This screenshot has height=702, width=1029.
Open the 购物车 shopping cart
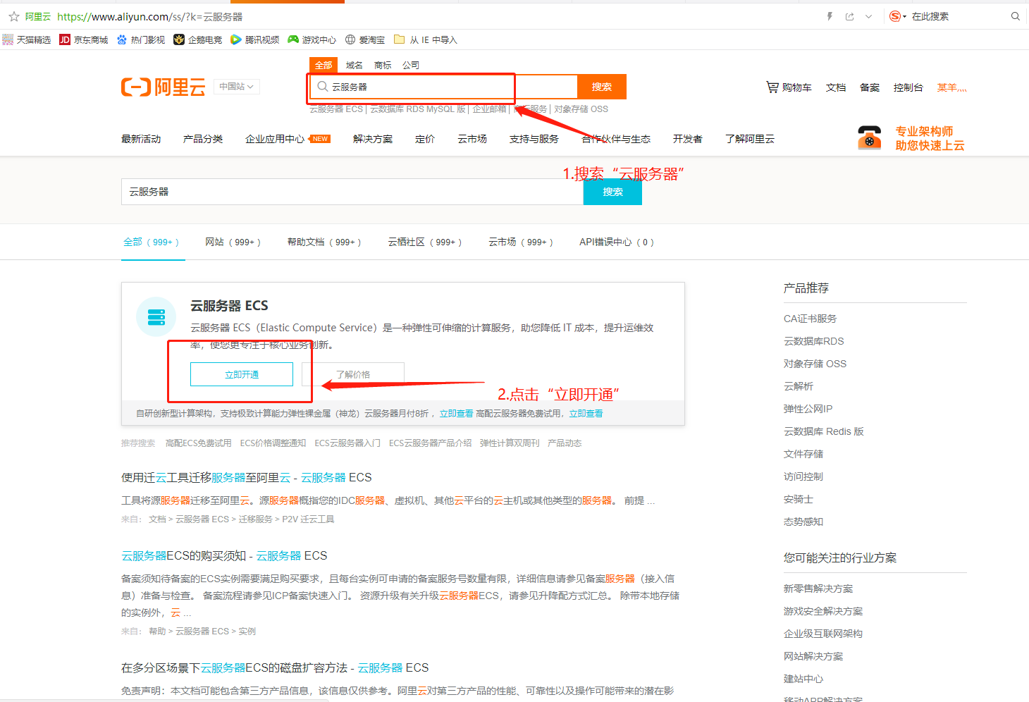click(x=789, y=87)
